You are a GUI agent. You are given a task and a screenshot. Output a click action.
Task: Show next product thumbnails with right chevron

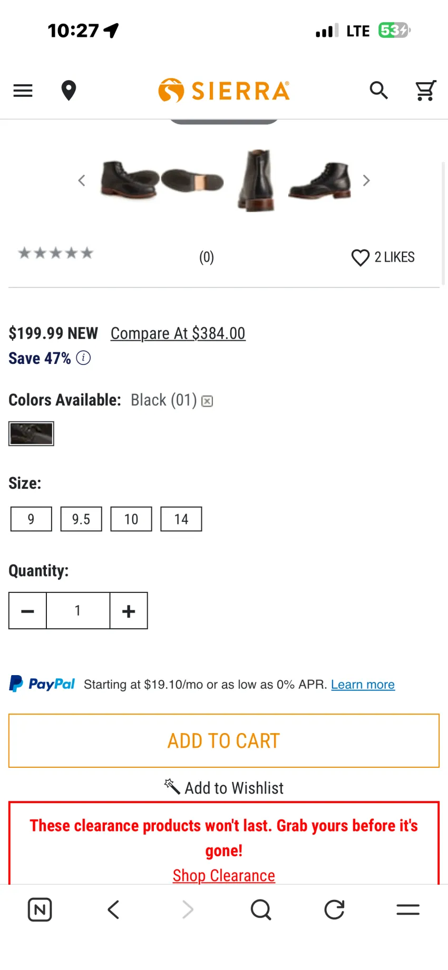366,181
